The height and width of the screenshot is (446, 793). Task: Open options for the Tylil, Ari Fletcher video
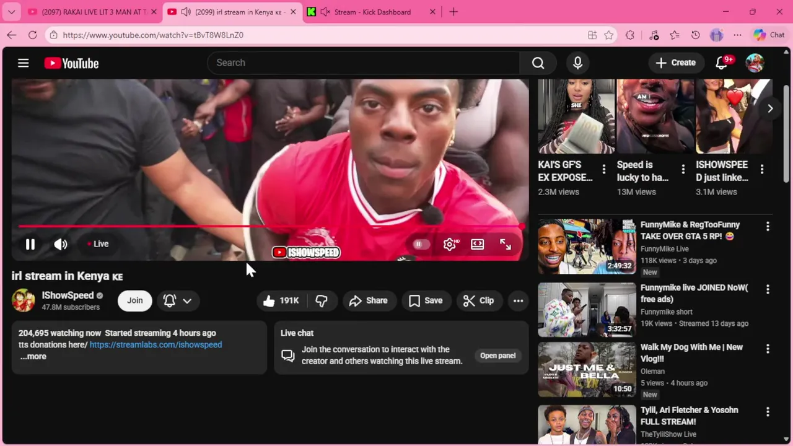point(768,412)
